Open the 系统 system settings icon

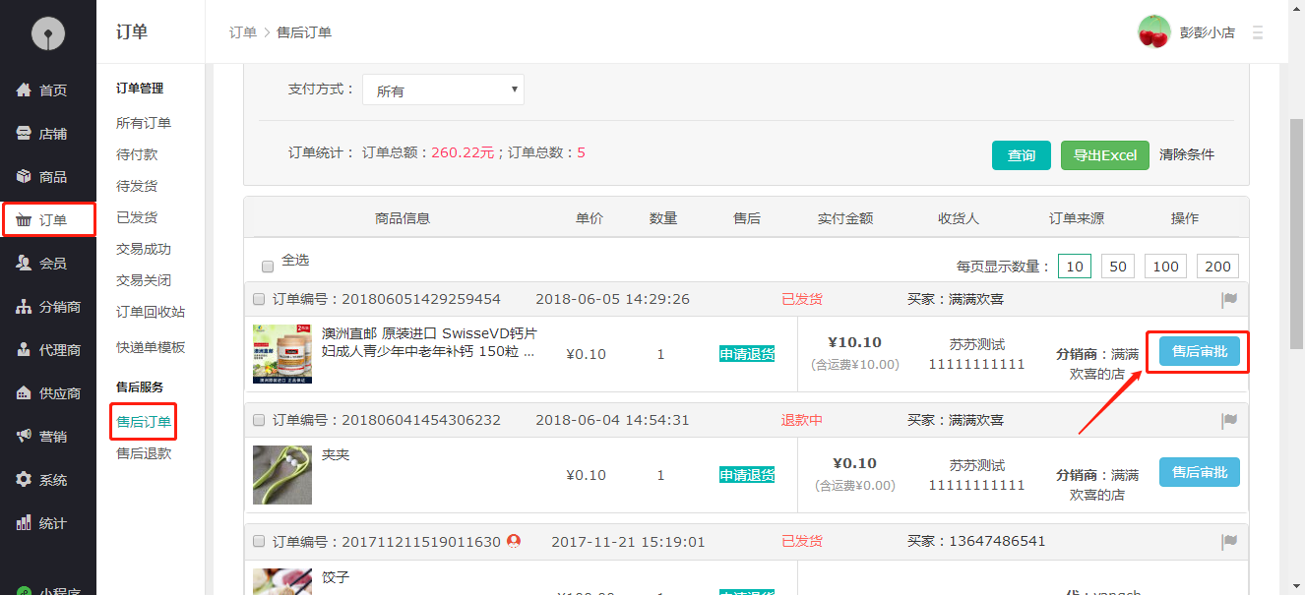click(x=24, y=480)
